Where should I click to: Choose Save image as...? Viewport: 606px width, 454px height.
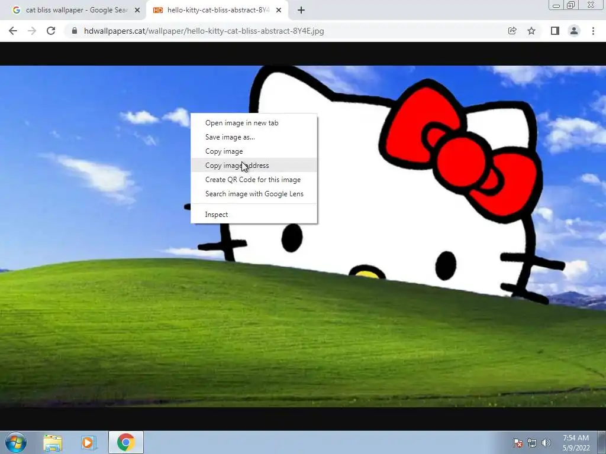click(x=254, y=137)
